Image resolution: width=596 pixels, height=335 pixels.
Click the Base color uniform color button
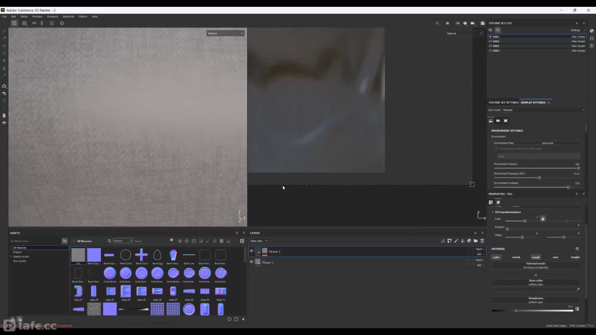tap(536, 282)
